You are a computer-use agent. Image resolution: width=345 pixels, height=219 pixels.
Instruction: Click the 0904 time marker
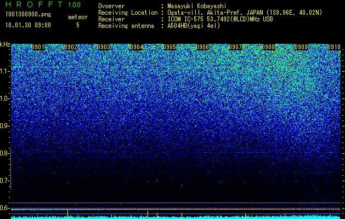click(x=137, y=47)
